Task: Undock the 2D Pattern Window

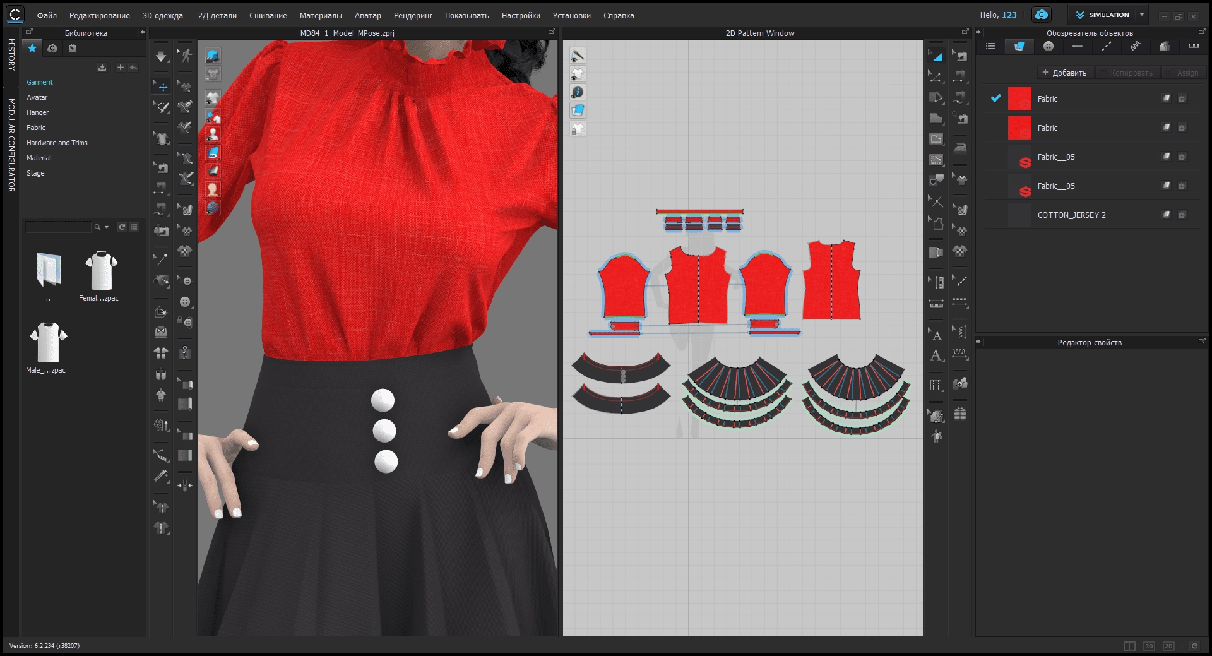Action: click(965, 32)
